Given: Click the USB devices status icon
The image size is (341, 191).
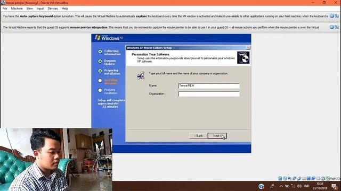Looking at the screenshot, I should [299, 178].
